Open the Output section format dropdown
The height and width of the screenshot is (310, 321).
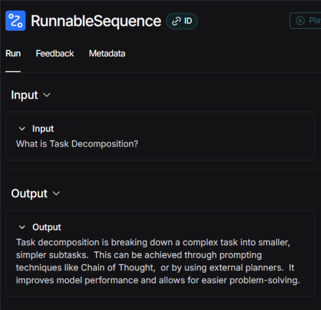pos(56,193)
